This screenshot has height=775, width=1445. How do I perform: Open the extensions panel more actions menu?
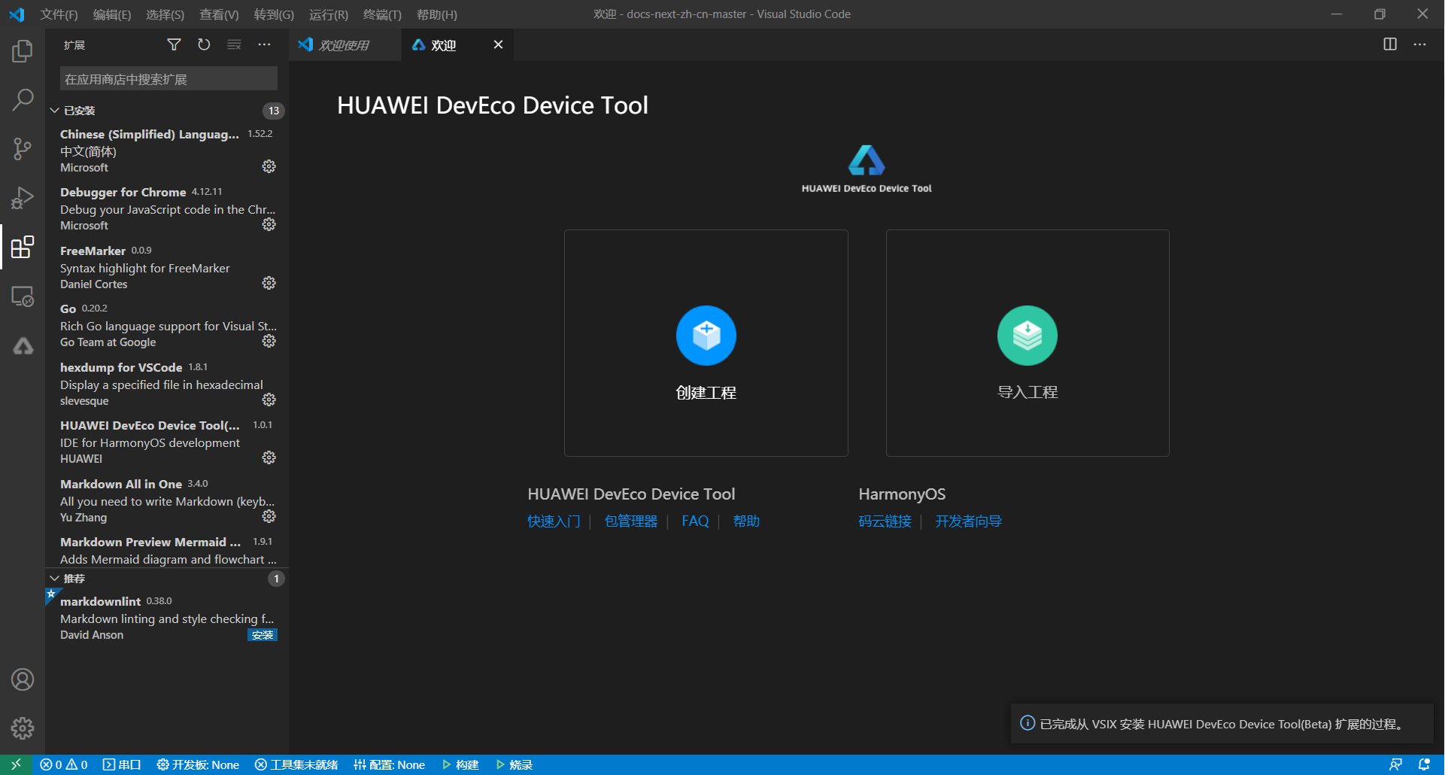(x=264, y=45)
